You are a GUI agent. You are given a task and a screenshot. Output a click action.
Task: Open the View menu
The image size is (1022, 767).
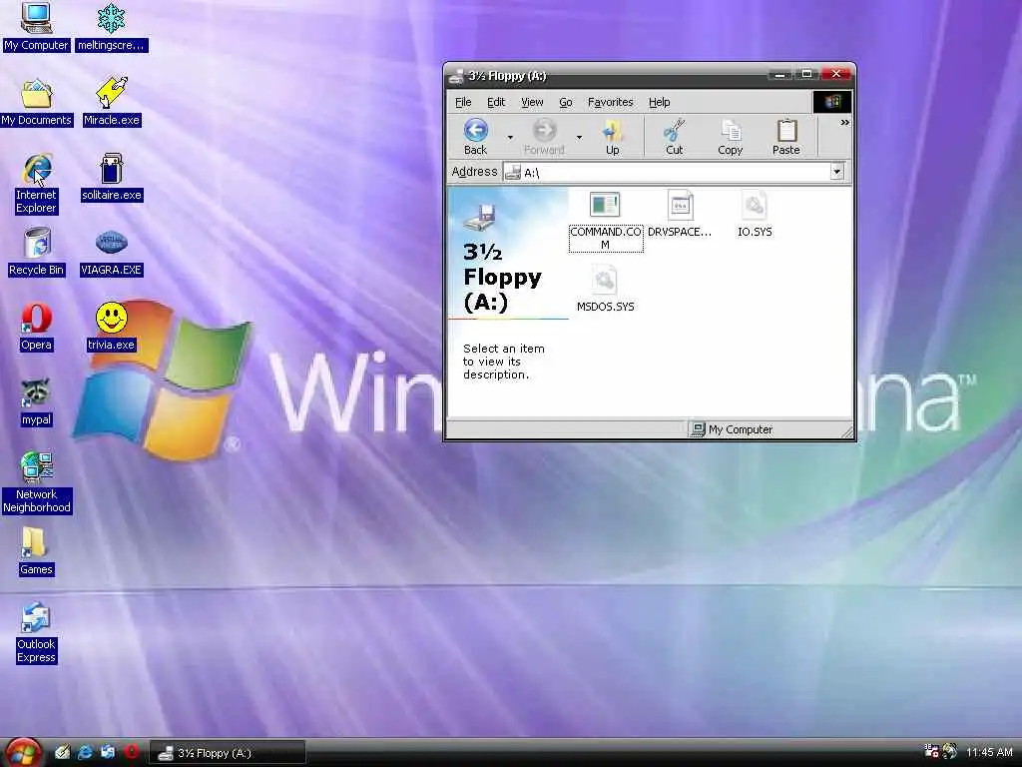click(532, 103)
